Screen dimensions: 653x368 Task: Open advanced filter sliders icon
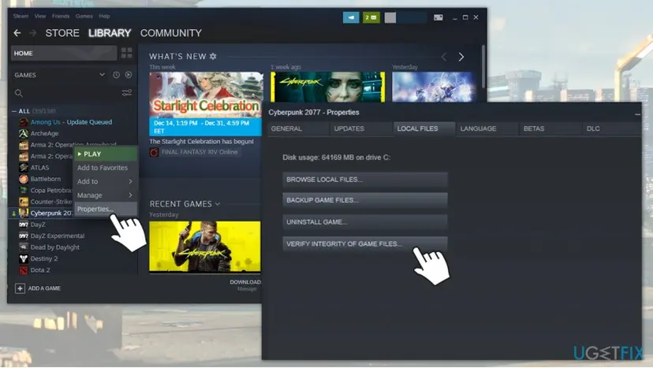[127, 93]
